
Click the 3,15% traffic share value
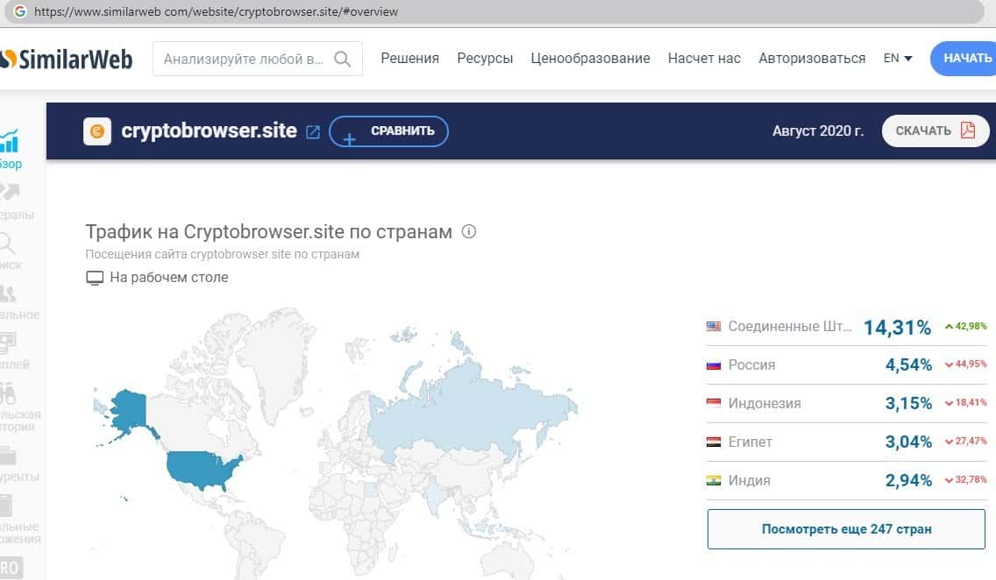908,404
